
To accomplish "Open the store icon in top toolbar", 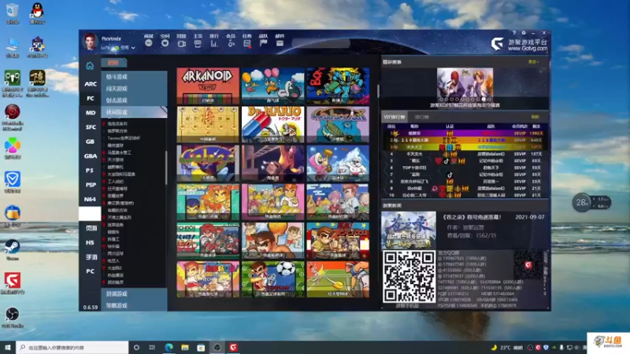I will (149, 43).
